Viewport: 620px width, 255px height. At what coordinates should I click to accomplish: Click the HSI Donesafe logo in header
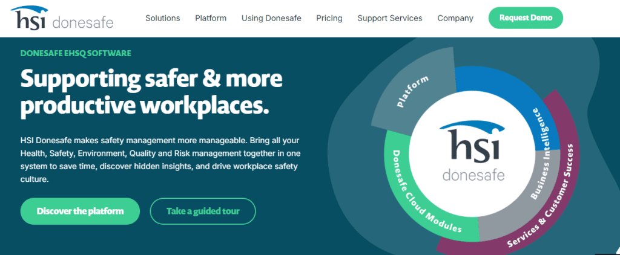pos(62,18)
